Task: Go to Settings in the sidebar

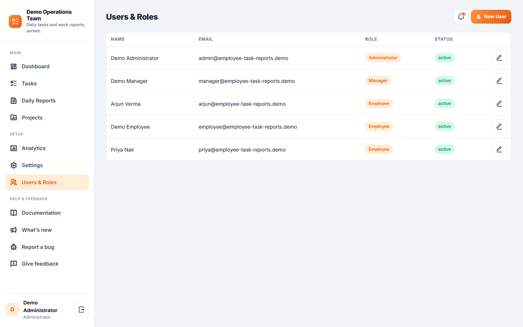Action: tap(47, 165)
